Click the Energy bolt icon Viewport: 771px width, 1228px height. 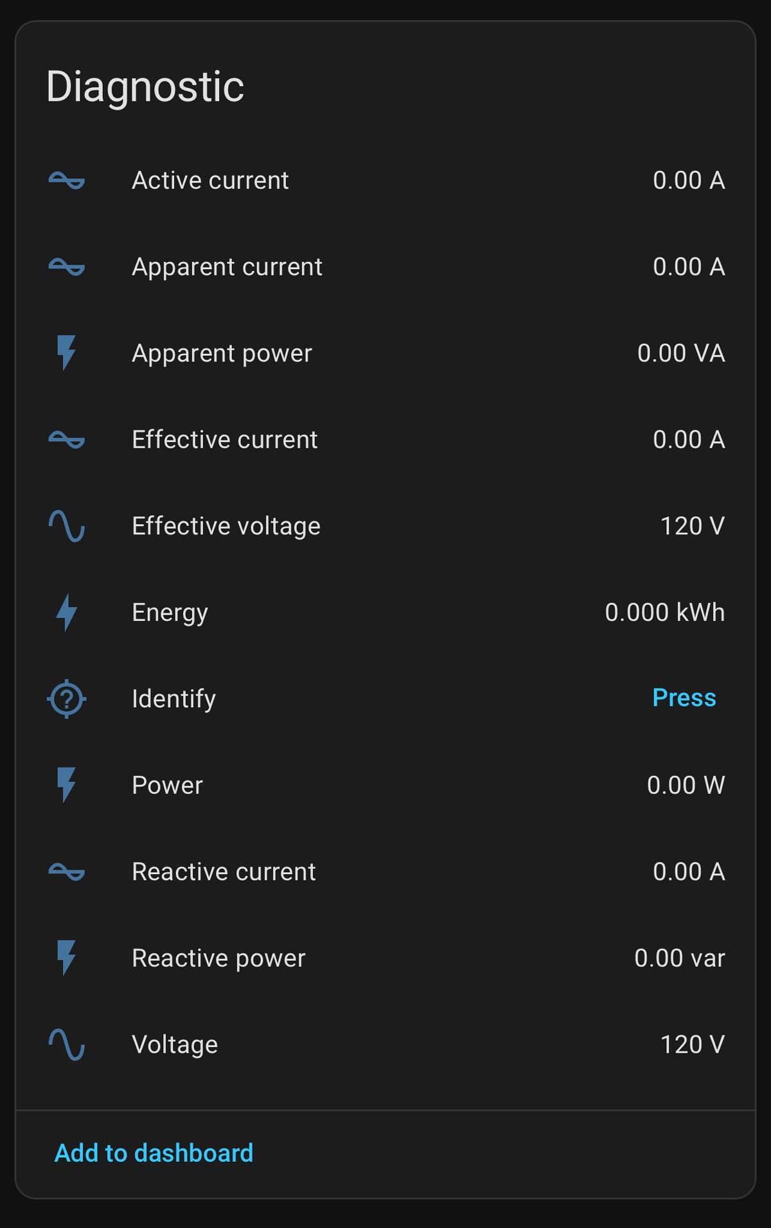67,612
